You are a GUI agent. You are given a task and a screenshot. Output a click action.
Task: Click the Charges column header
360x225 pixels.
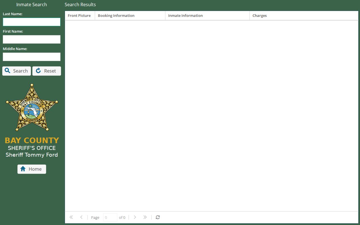[304, 16]
